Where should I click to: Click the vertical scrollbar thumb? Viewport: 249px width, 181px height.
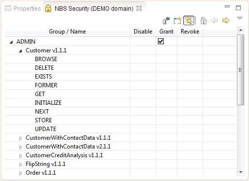pyautogui.click(x=240, y=70)
